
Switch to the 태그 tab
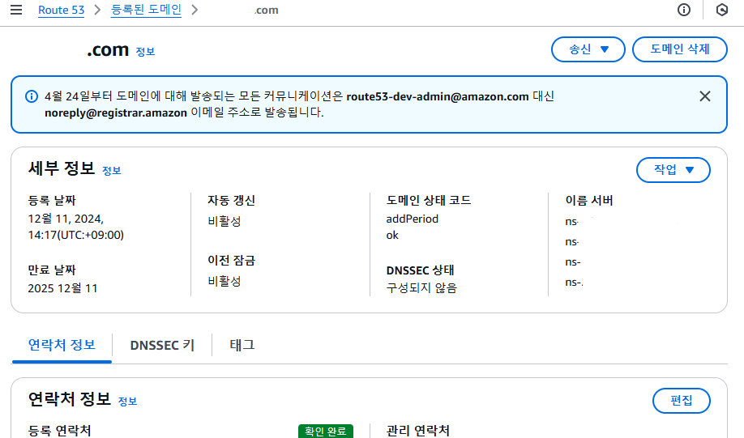pos(242,345)
